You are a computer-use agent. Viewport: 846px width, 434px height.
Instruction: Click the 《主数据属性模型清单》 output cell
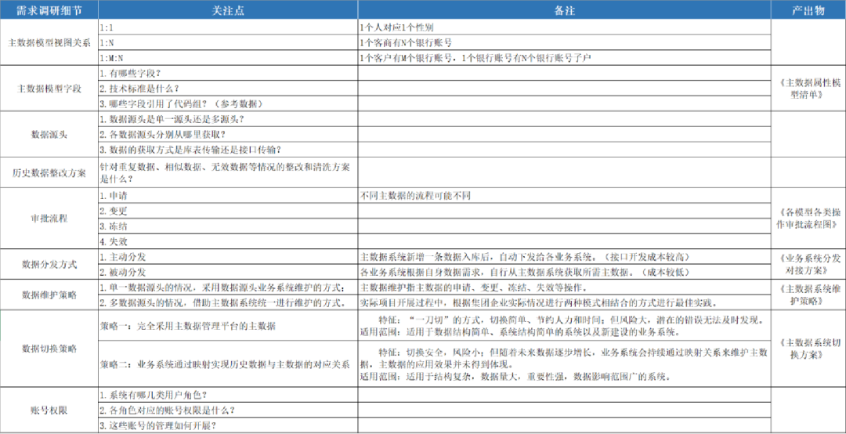click(x=808, y=89)
